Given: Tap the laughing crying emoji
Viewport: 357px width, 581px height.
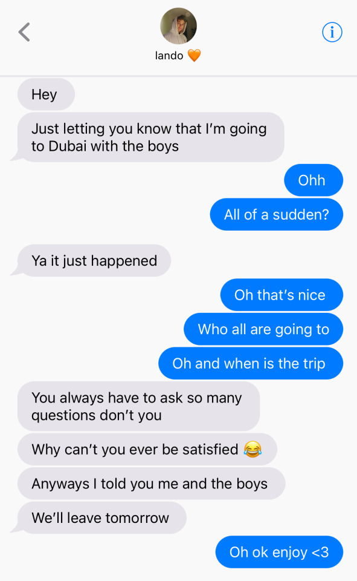Looking at the screenshot, I should pos(252,449).
